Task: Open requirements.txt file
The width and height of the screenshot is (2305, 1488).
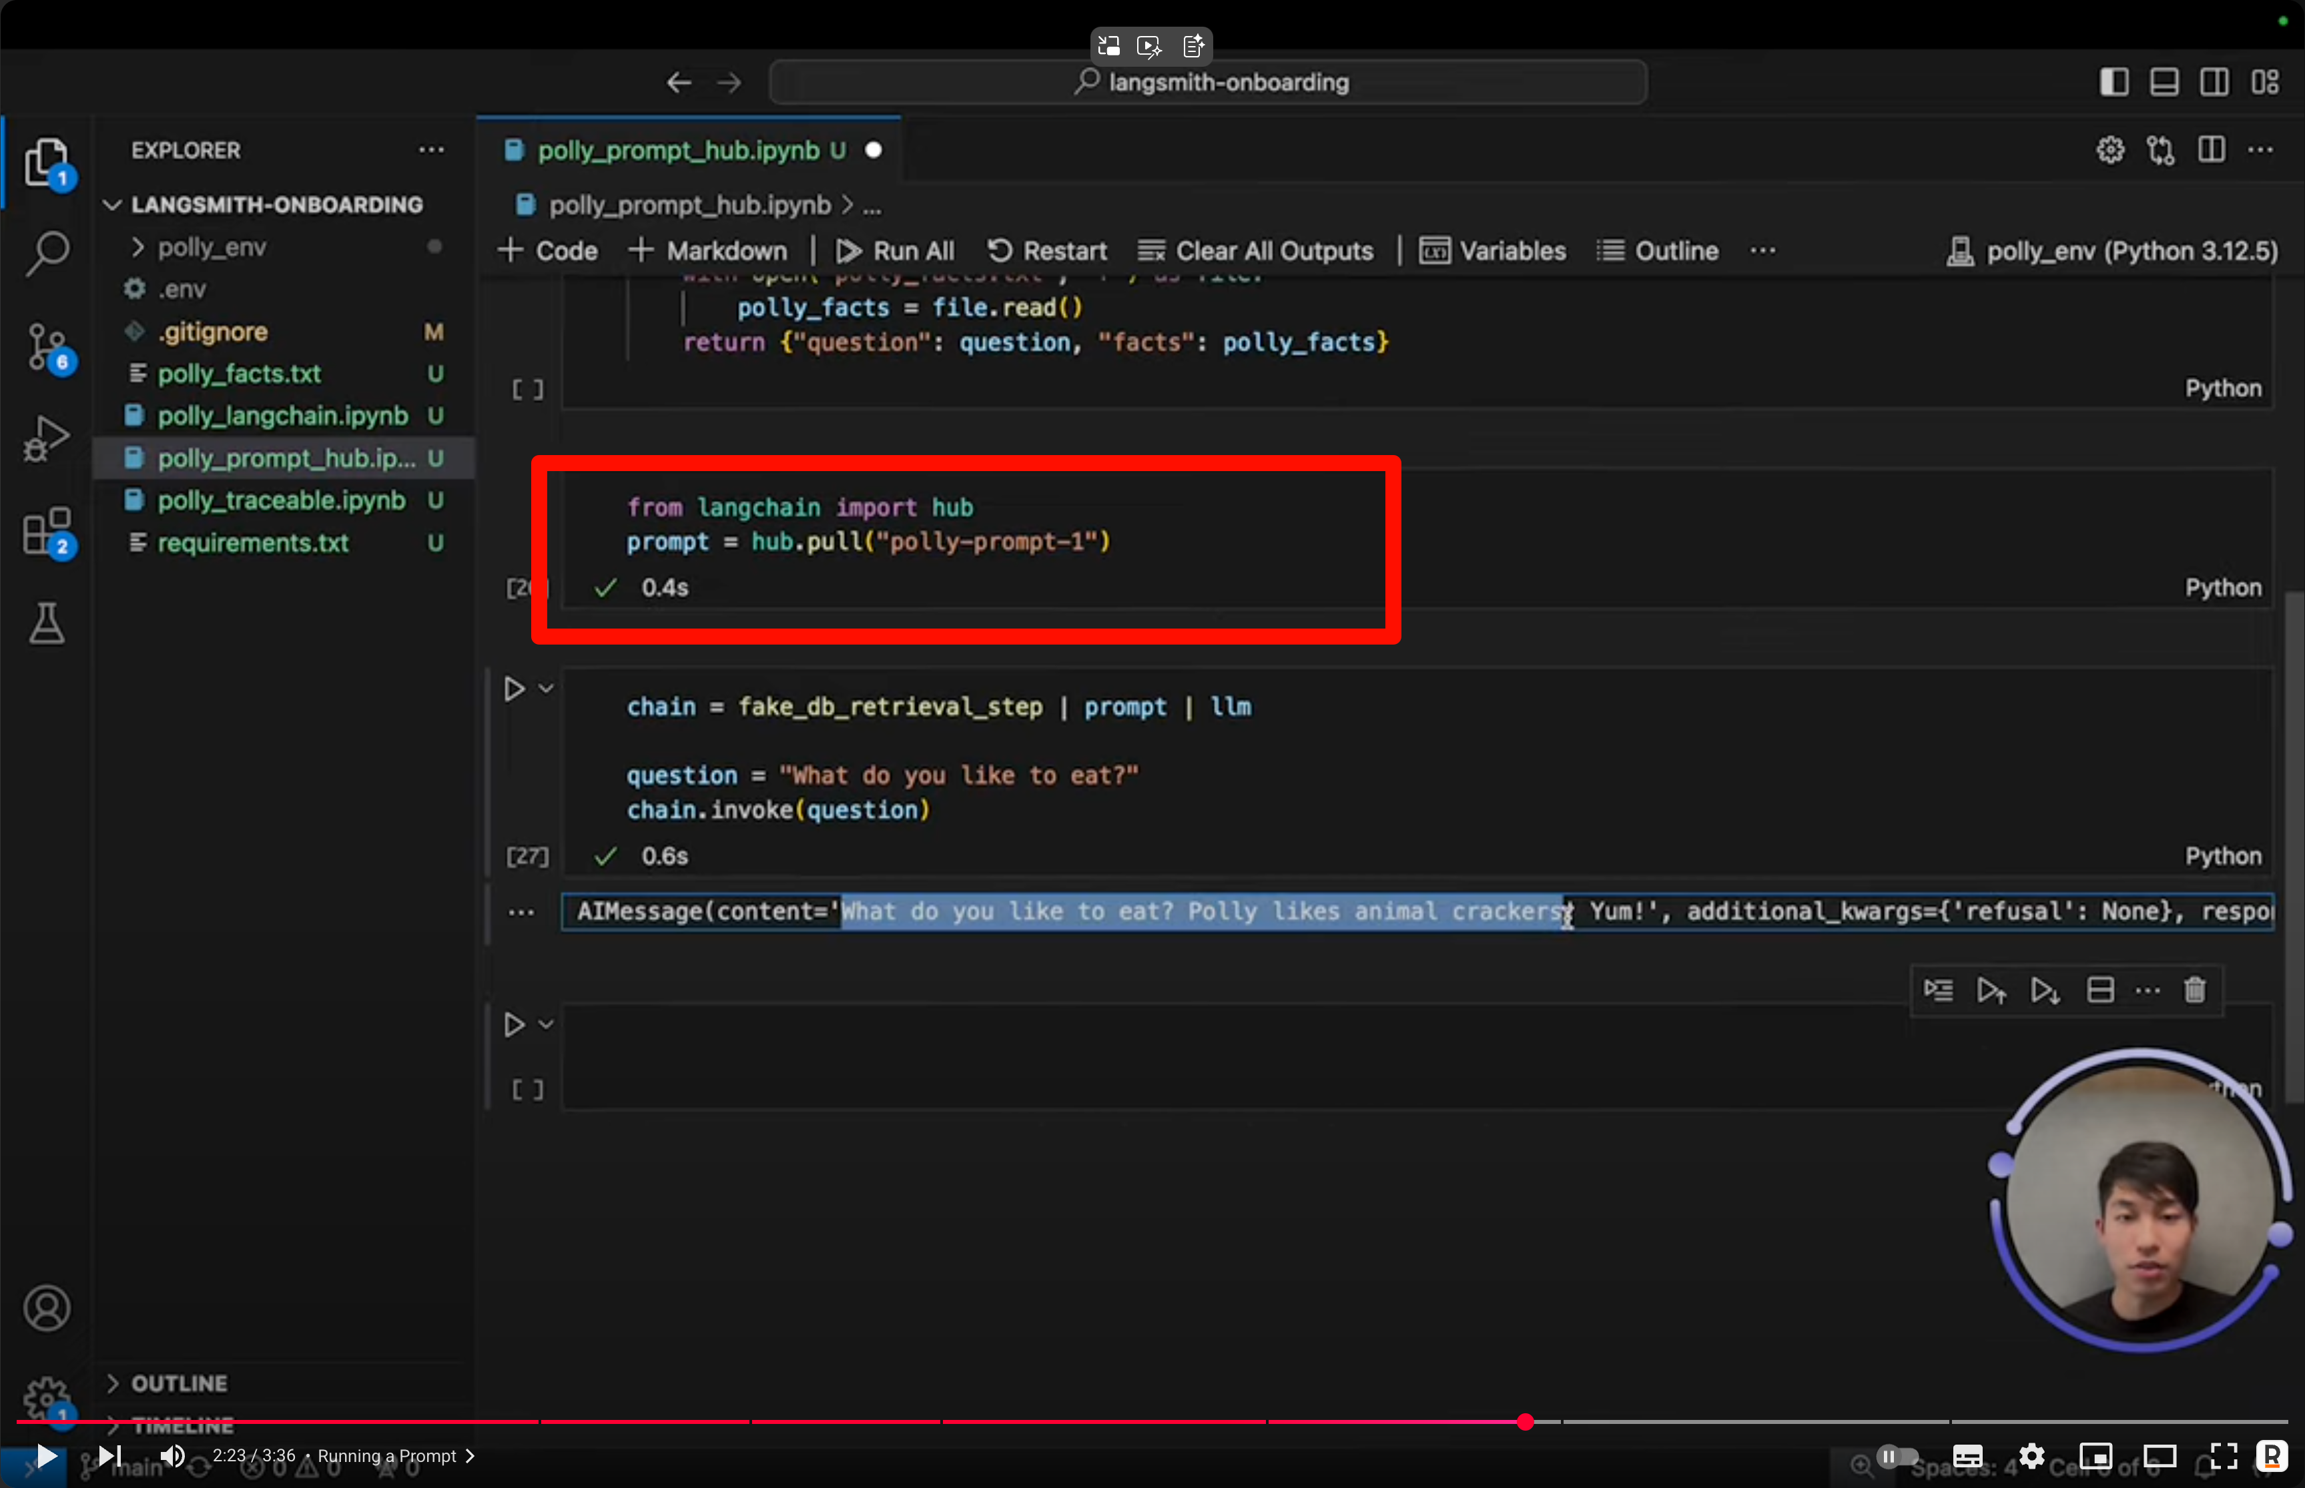Action: 252,543
